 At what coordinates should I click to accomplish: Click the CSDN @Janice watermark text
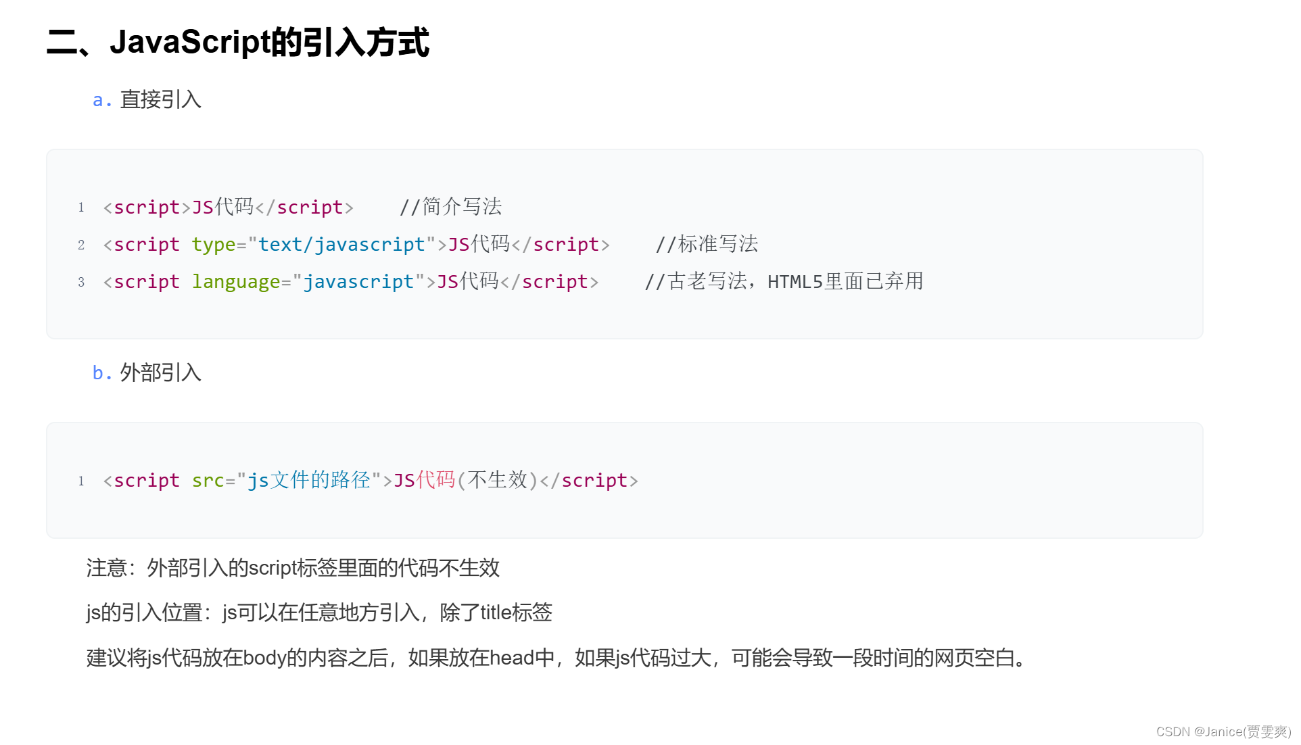1223,731
